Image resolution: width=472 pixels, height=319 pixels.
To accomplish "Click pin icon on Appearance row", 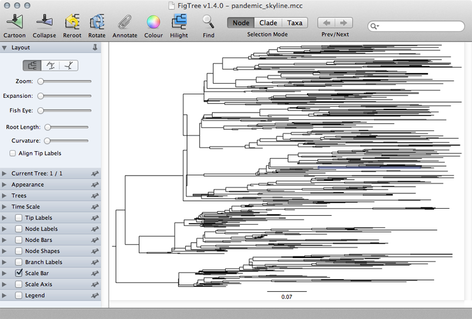I will (x=95, y=184).
